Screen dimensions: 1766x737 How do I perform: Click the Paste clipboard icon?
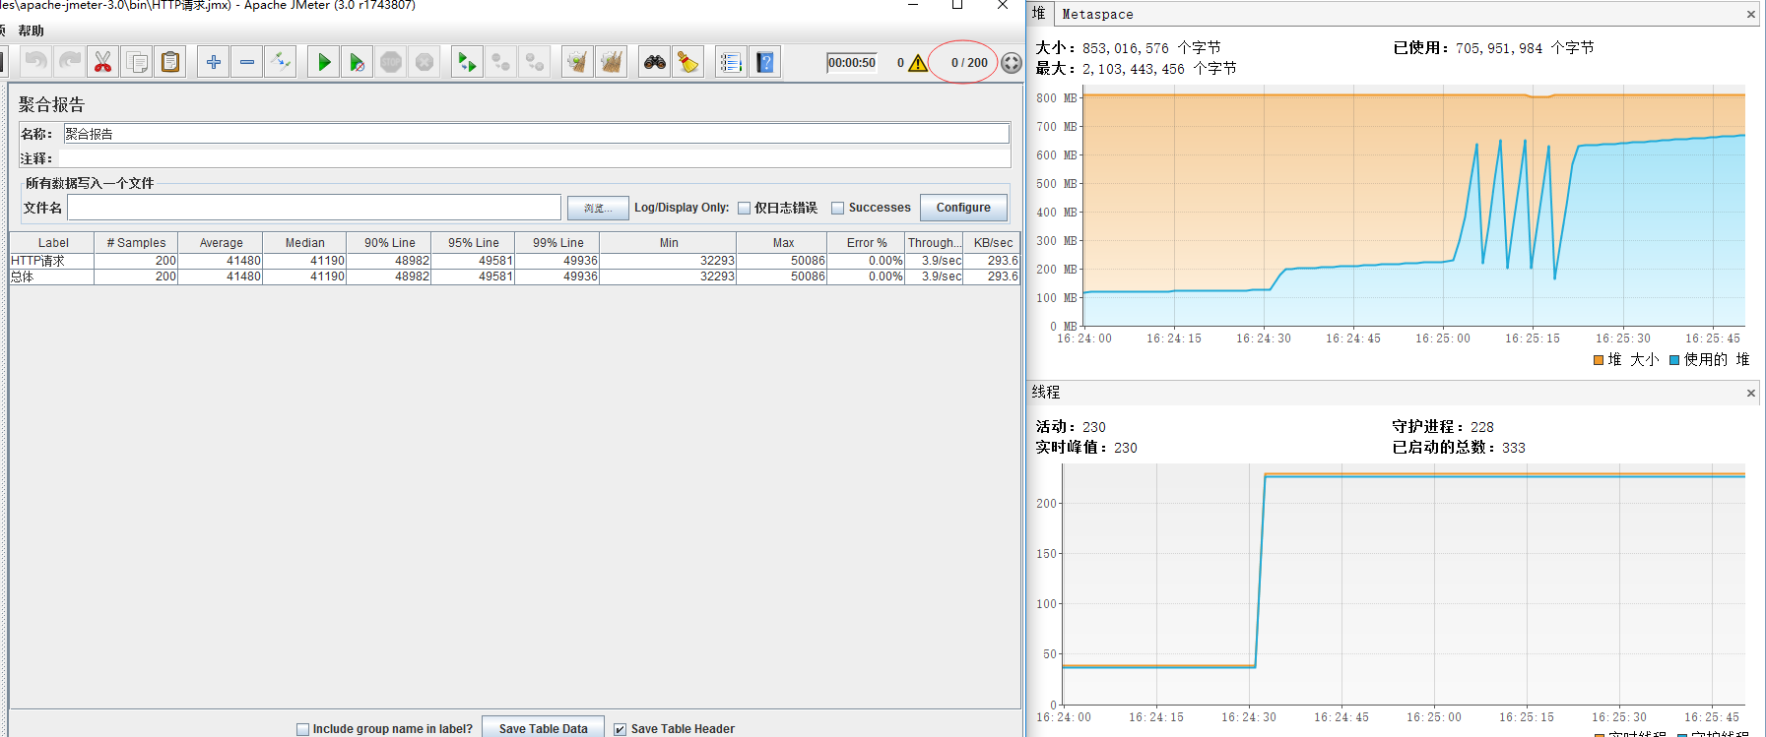tap(170, 62)
